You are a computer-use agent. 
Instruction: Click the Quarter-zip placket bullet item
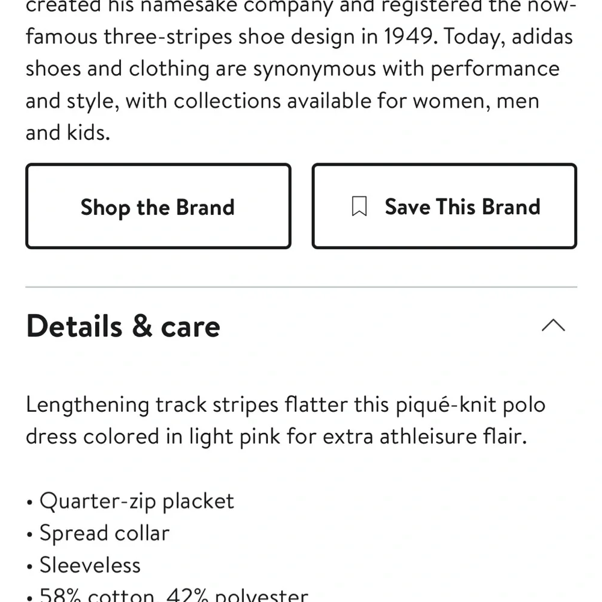[x=137, y=501]
